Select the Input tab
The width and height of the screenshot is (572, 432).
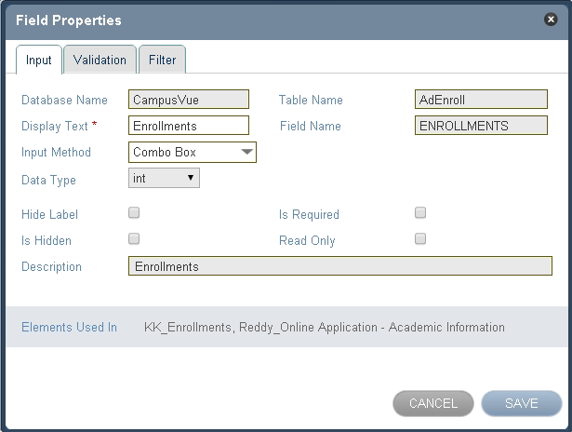39,60
